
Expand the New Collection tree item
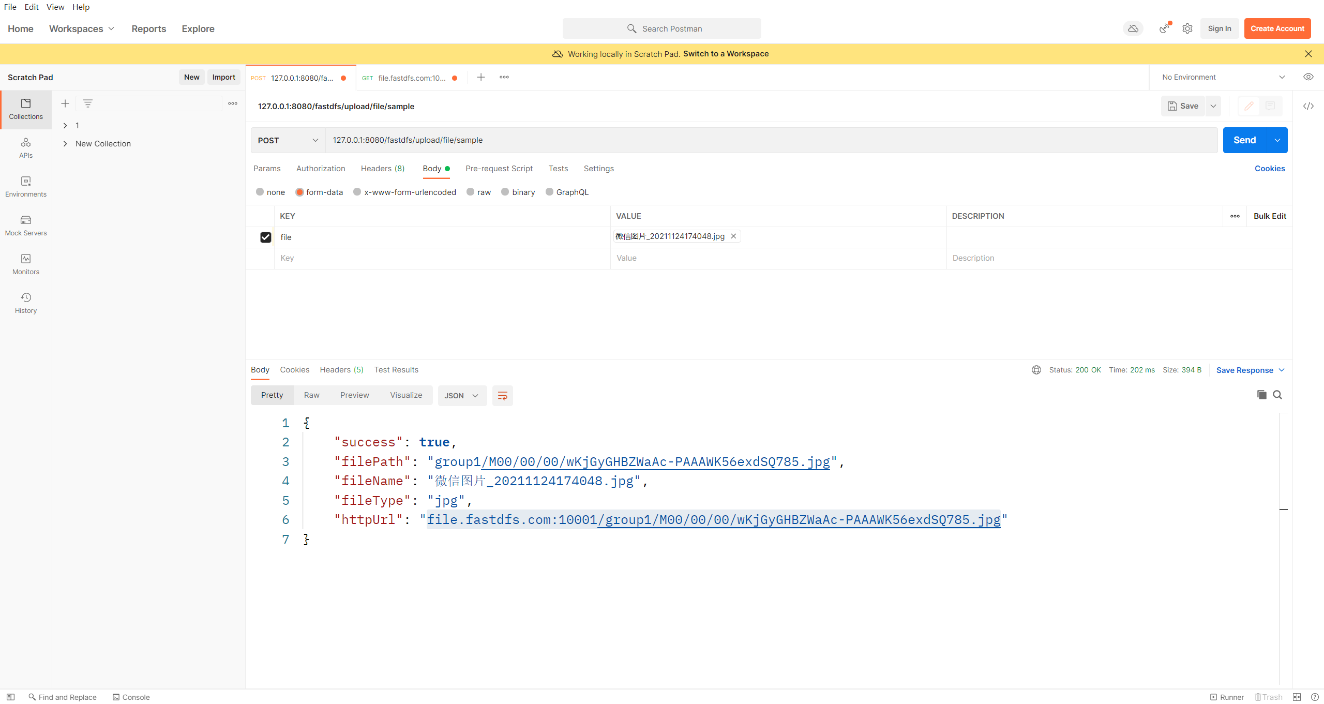(65, 144)
